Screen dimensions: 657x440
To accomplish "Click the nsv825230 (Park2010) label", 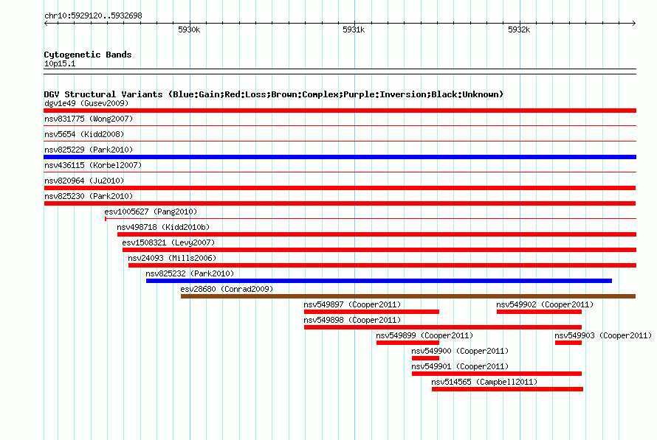I will (x=89, y=196).
